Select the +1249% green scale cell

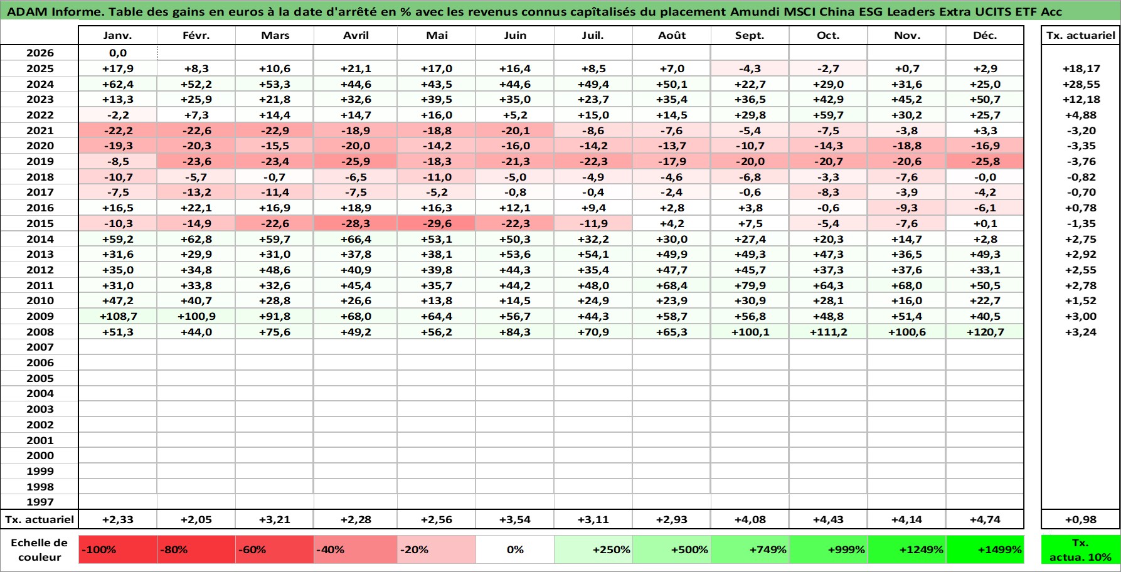pos(907,549)
